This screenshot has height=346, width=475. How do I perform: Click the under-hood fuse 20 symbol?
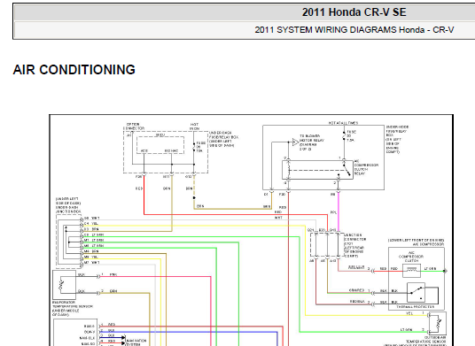(344, 136)
